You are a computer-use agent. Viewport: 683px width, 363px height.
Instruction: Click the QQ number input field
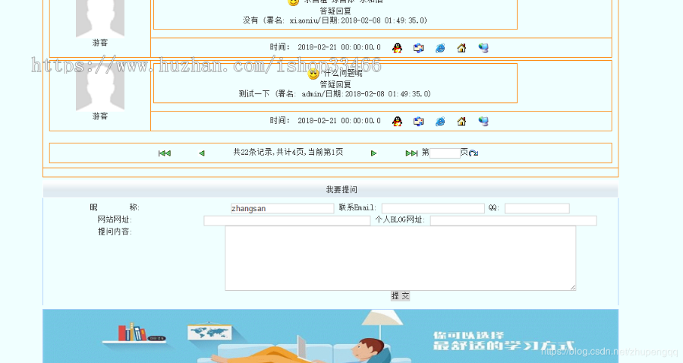pos(537,208)
